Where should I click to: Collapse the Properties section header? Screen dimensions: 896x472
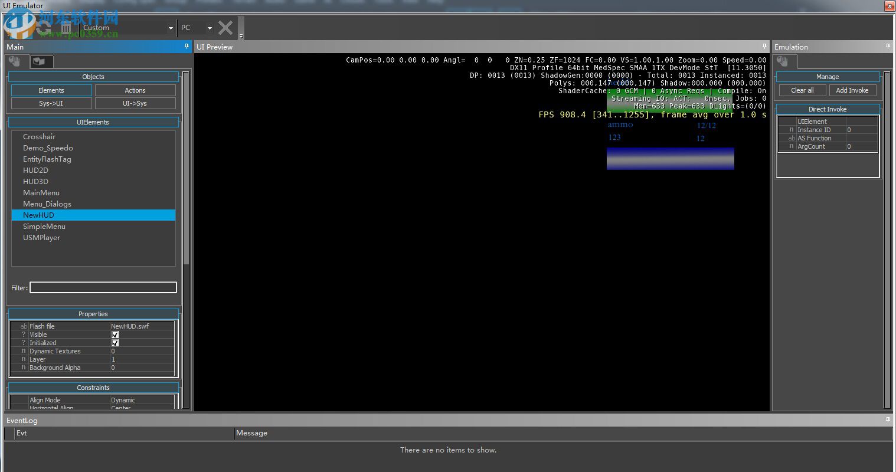(x=93, y=314)
